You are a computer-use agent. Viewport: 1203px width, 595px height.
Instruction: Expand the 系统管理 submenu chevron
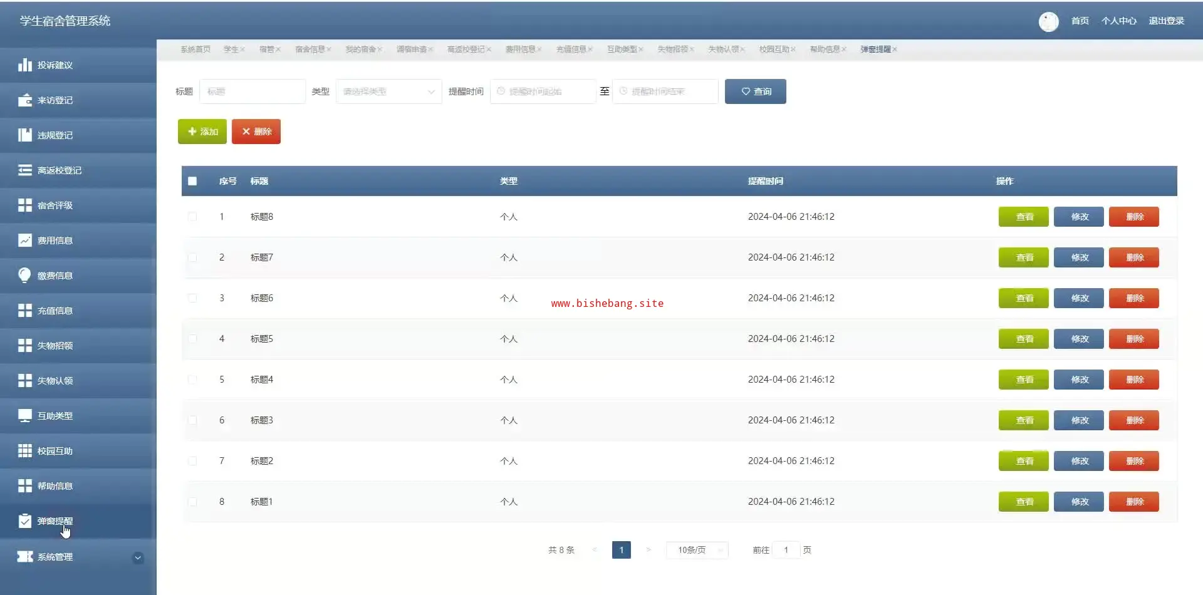point(138,557)
